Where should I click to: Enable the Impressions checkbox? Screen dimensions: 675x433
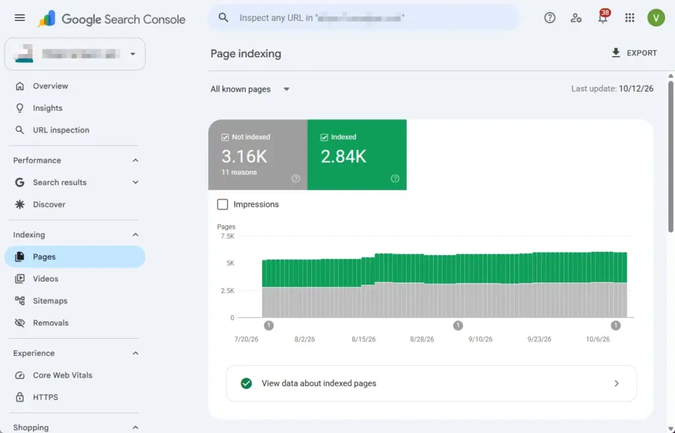click(x=223, y=204)
